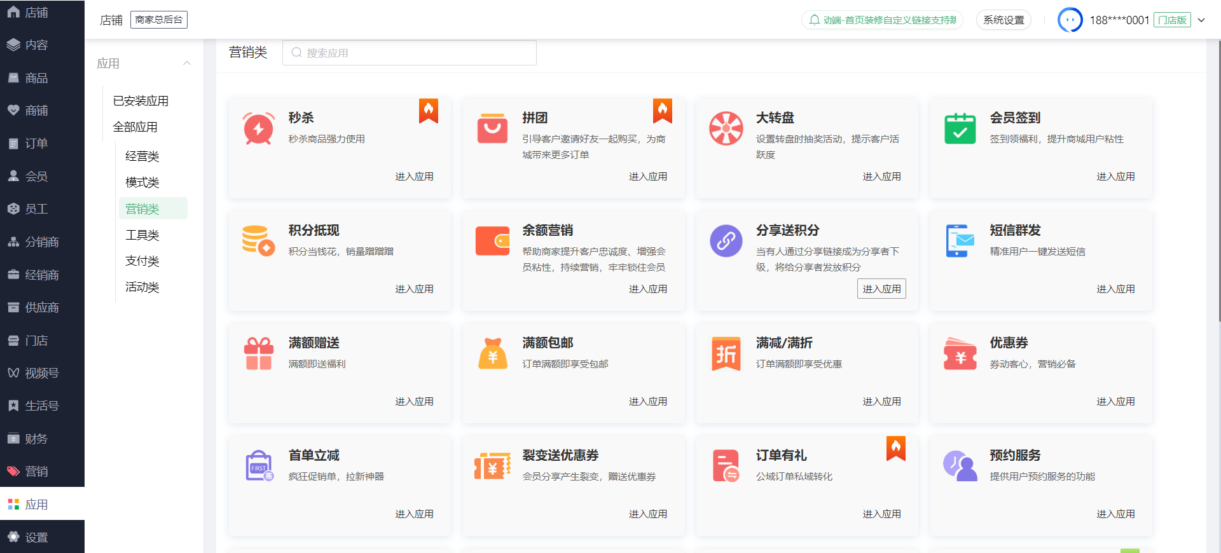The height and width of the screenshot is (553, 1221).
Task: Click 进入应用 on the 分享送积分 card
Action: (x=881, y=289)
